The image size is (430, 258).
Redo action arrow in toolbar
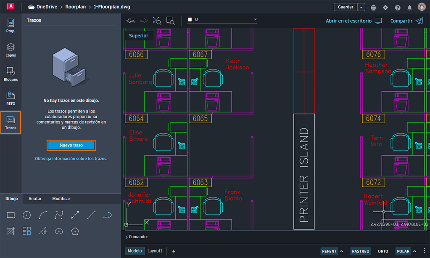[143, 21]
